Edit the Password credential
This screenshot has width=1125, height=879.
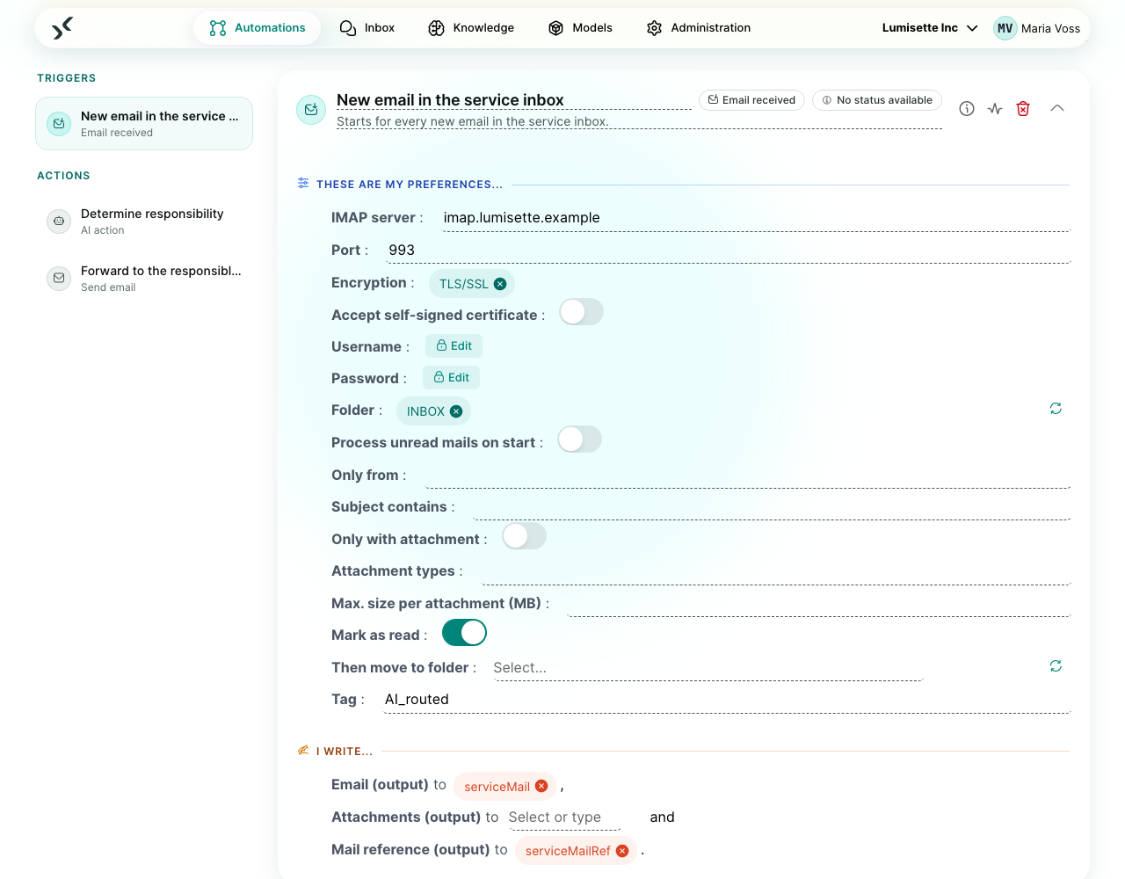[x=452, y=378]
